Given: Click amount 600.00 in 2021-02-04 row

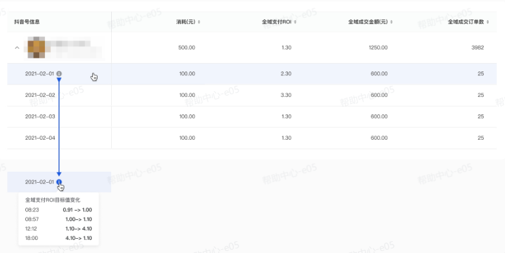Looking at the screenshot, I should (379, 138).
